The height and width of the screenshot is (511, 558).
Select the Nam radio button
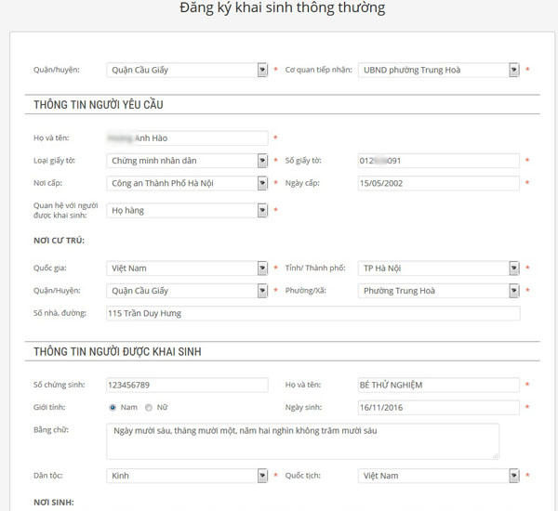click(113, 407)
